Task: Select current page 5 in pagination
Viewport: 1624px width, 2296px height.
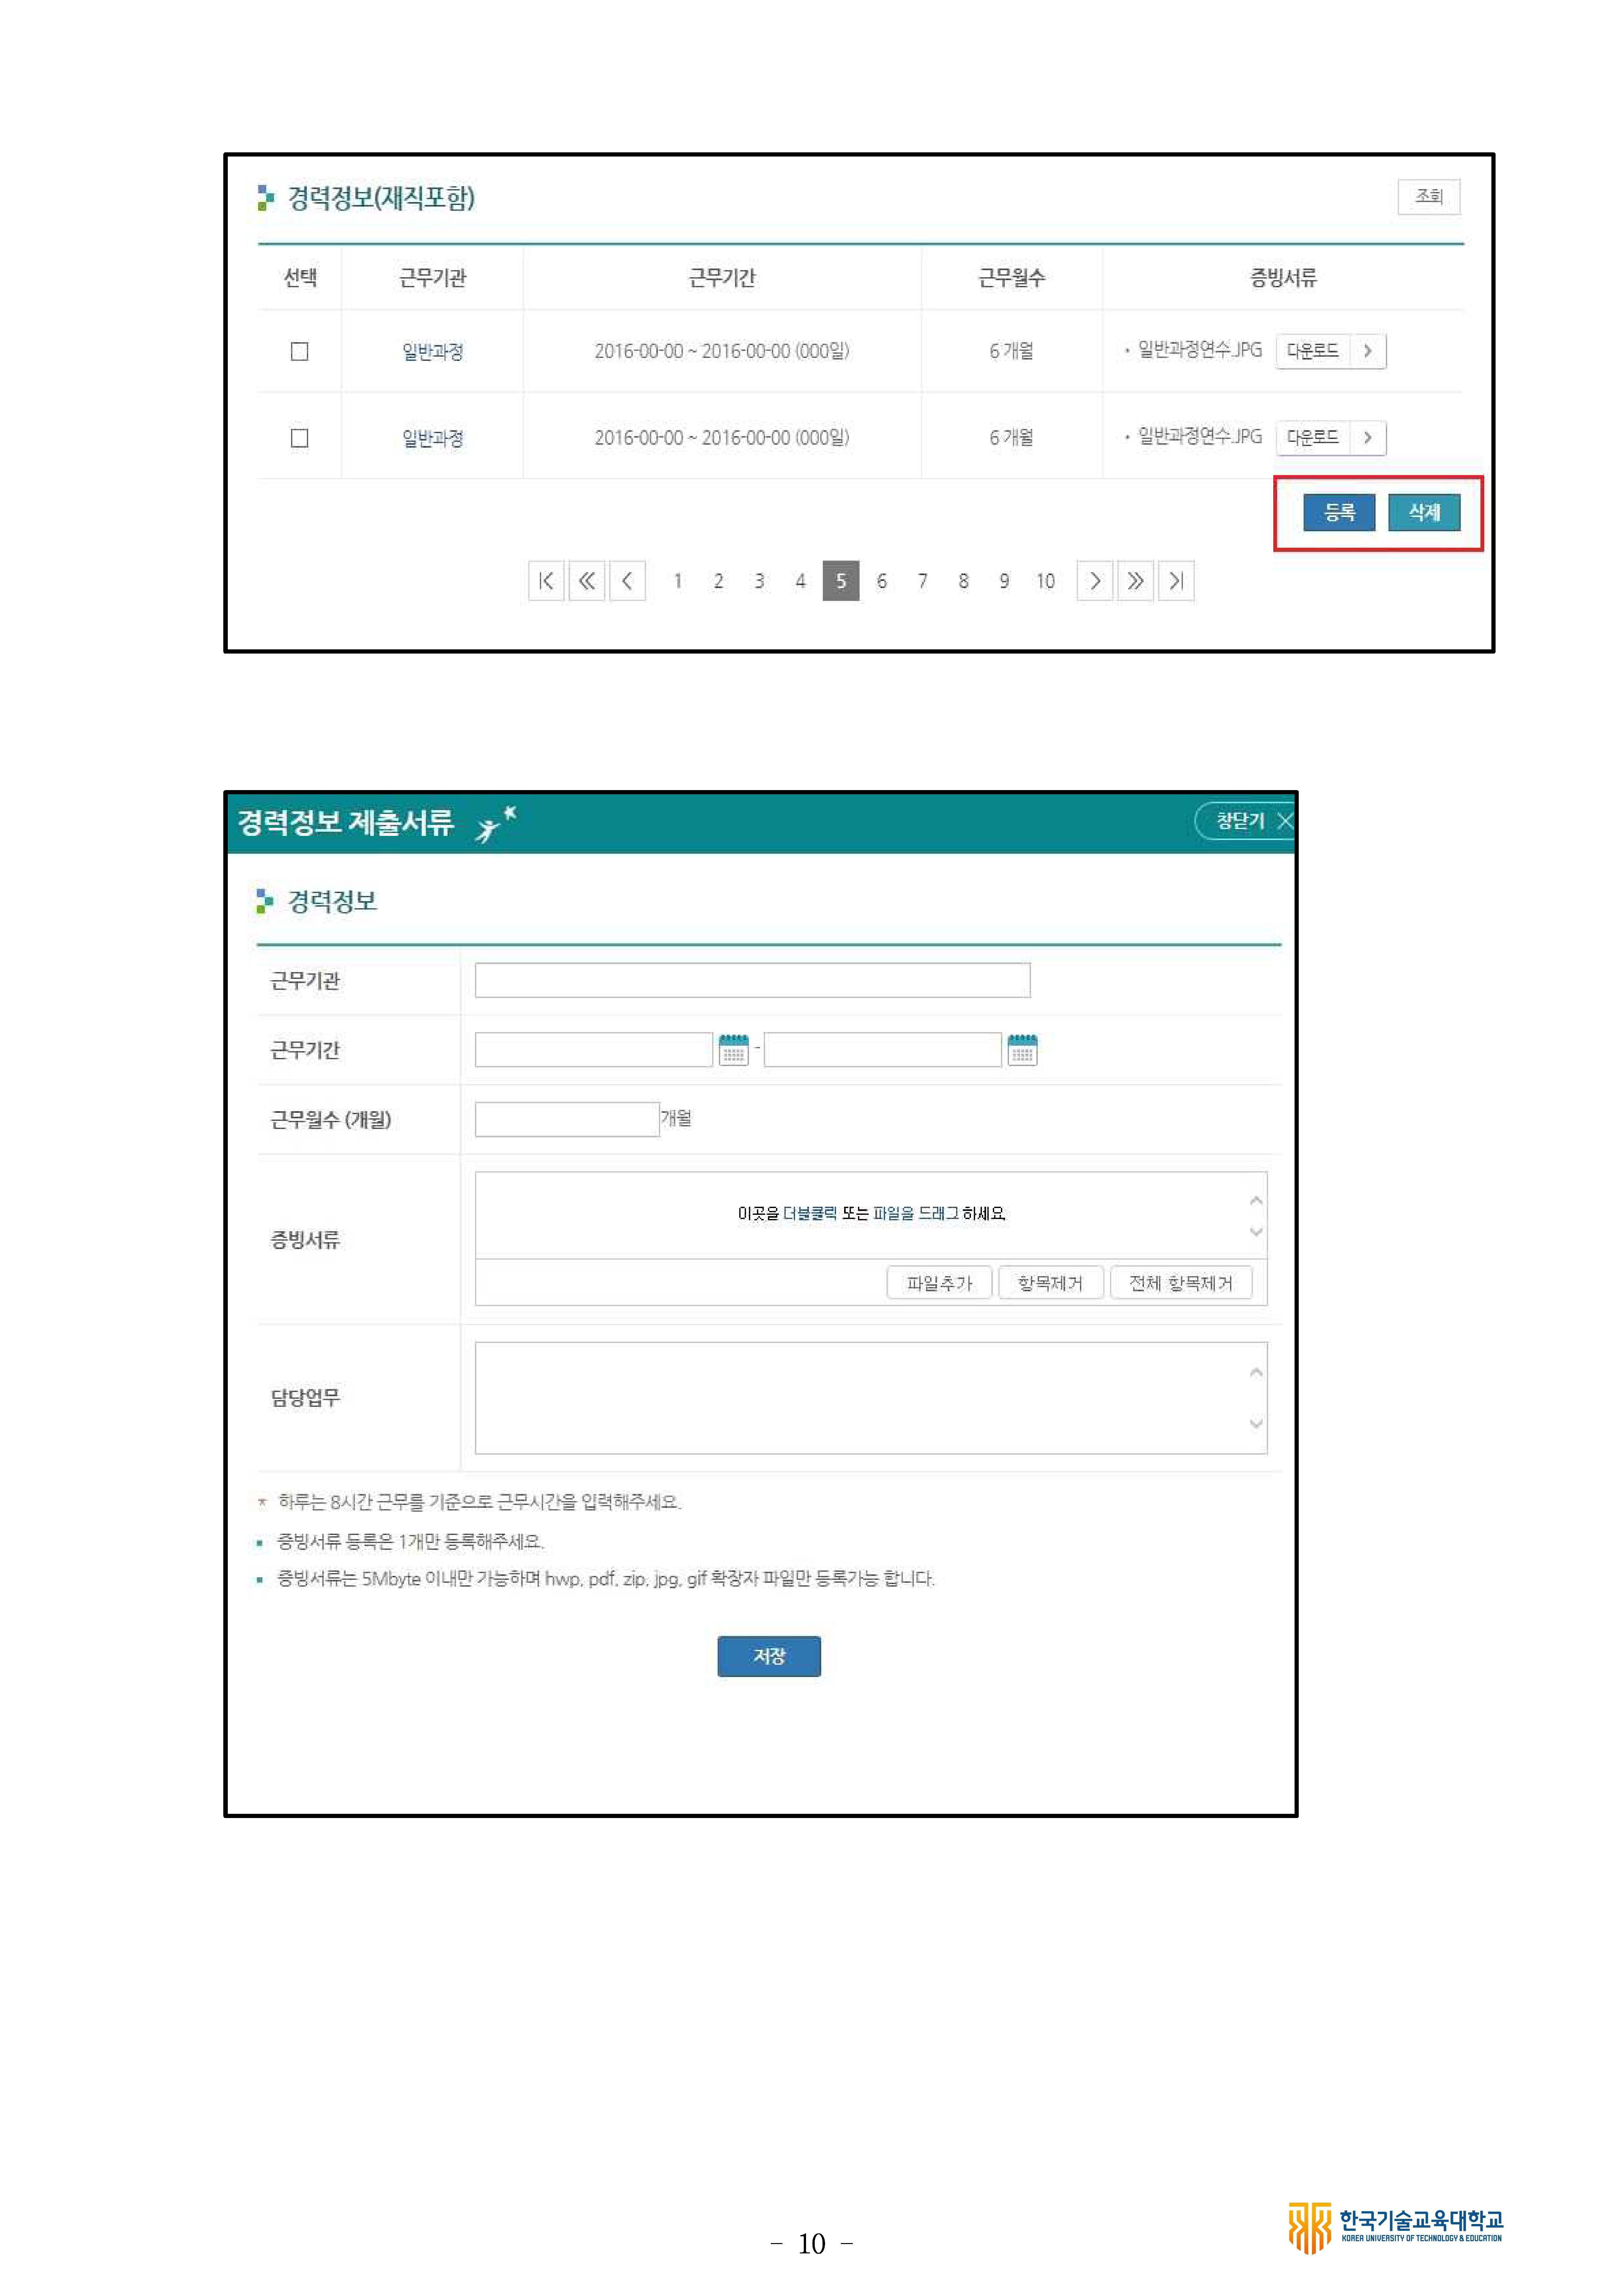Action: [x=841, y=581]
